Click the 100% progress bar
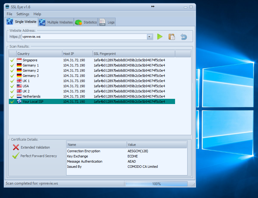The width and height of the screenshot is (258, 198). [x=156, y=184]
